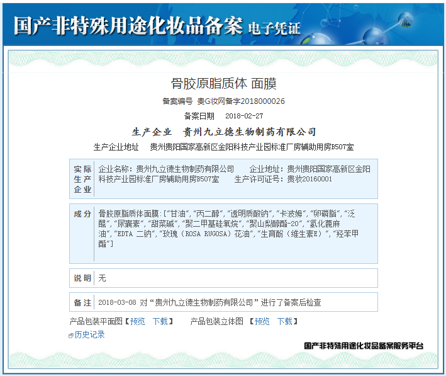Expand the 历史记录 link
This screenshot has width=446, height=376.
(89, 334)
